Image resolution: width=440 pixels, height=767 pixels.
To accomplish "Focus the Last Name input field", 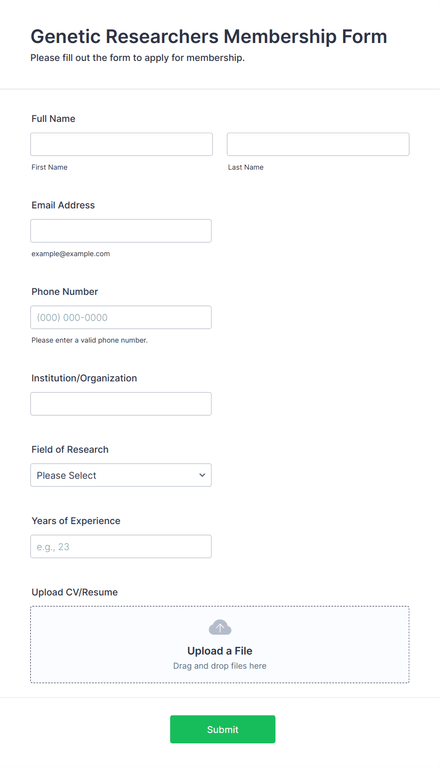I will click(x=318, y=144).
